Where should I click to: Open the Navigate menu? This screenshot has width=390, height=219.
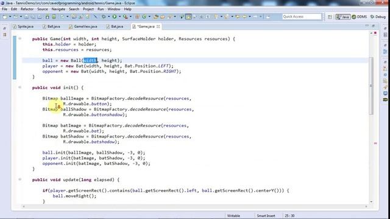pos(58,9)
